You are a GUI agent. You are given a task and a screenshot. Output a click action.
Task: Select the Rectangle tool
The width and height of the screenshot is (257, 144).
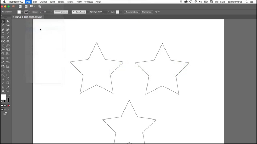[3, 37]
